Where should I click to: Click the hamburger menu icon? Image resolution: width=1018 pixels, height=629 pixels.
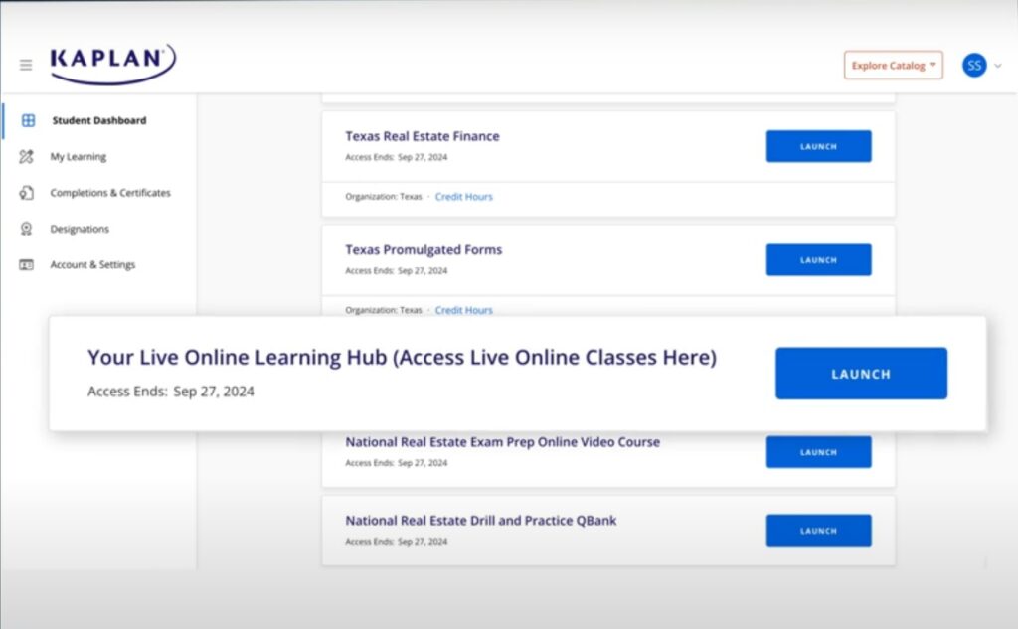26,66
